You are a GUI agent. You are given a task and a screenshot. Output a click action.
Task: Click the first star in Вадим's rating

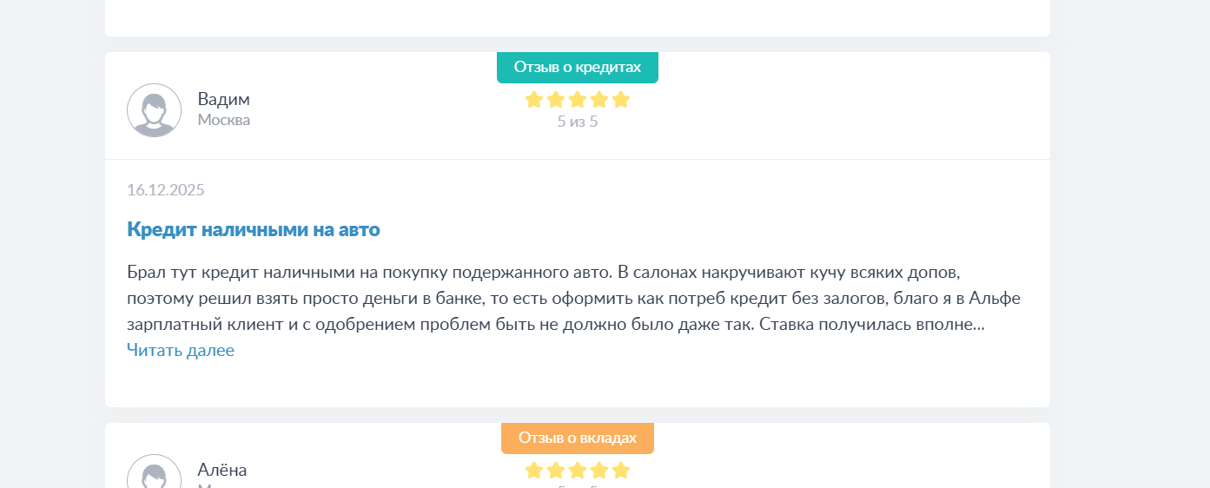pyautogui.click(x=534, y=100)
